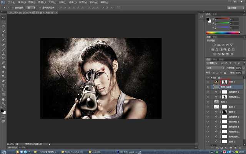Click the lock transparent pixels button
The height and width of the screenshot is (154, 246).
[x=214, y=73]
